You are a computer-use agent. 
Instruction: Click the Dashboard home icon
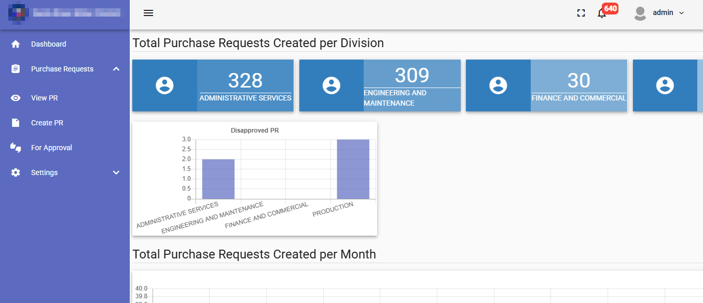pyautogui.click(x=16, y=44)
